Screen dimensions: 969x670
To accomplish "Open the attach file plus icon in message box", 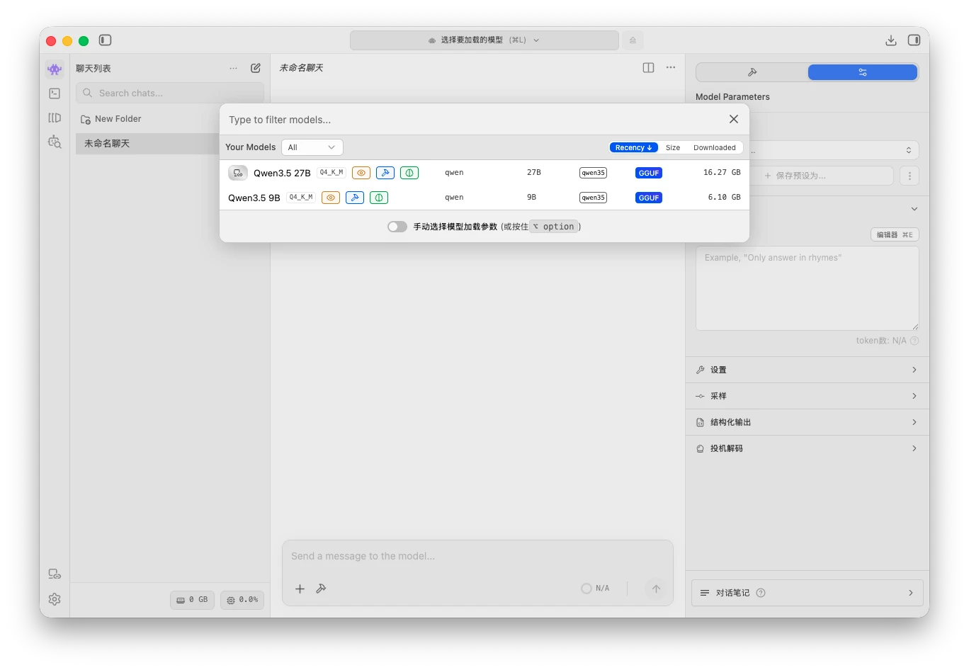I will pos(300,589).
